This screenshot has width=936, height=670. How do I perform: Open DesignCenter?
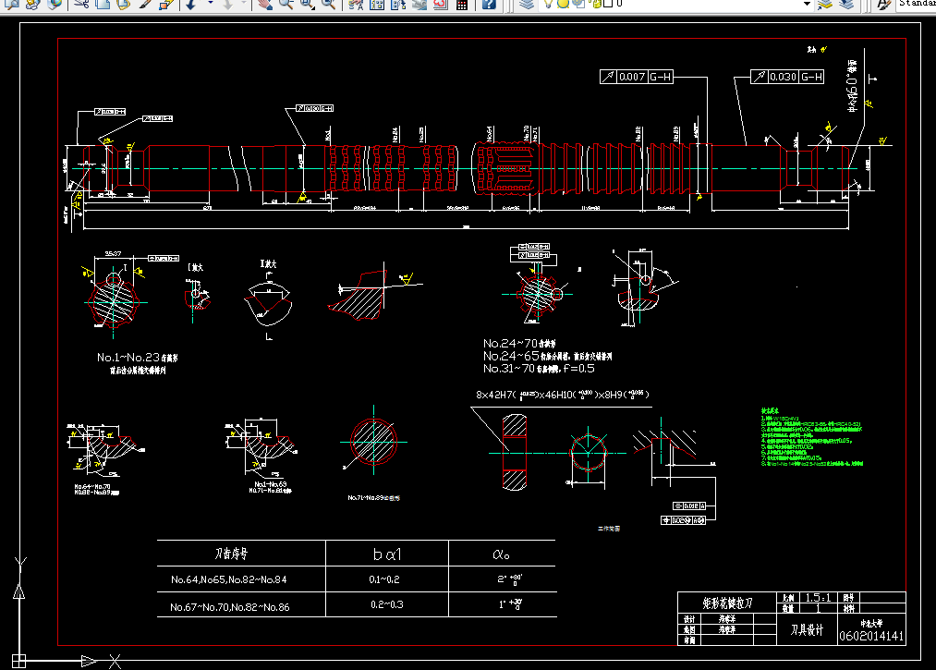377,4
